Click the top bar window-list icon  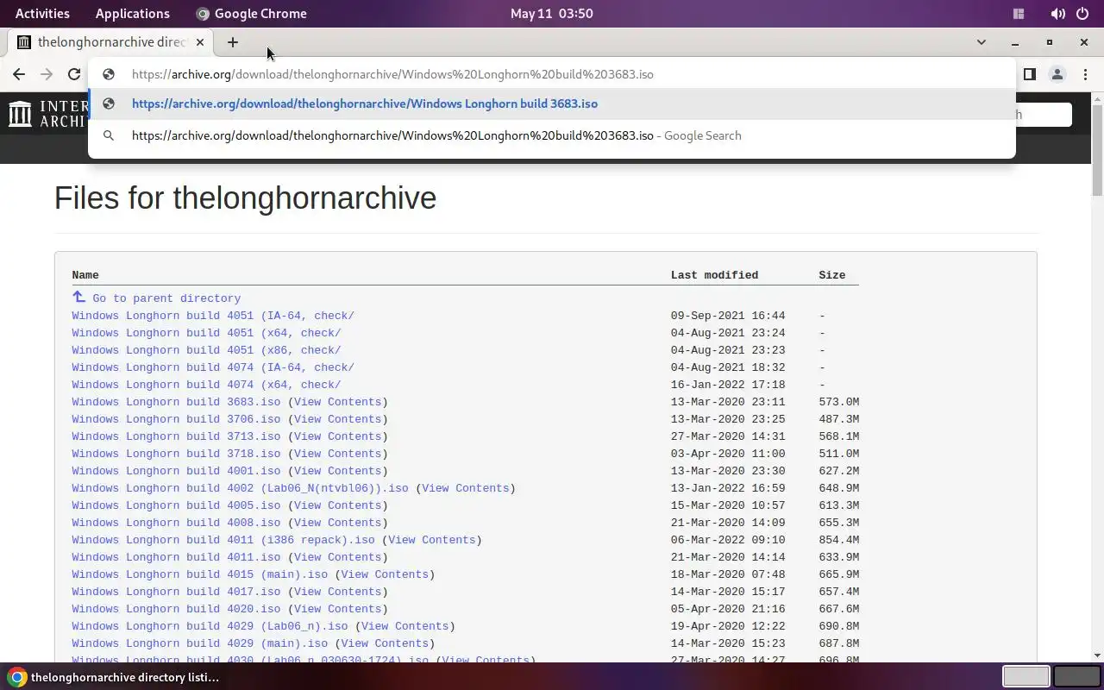click(1019, 14)
